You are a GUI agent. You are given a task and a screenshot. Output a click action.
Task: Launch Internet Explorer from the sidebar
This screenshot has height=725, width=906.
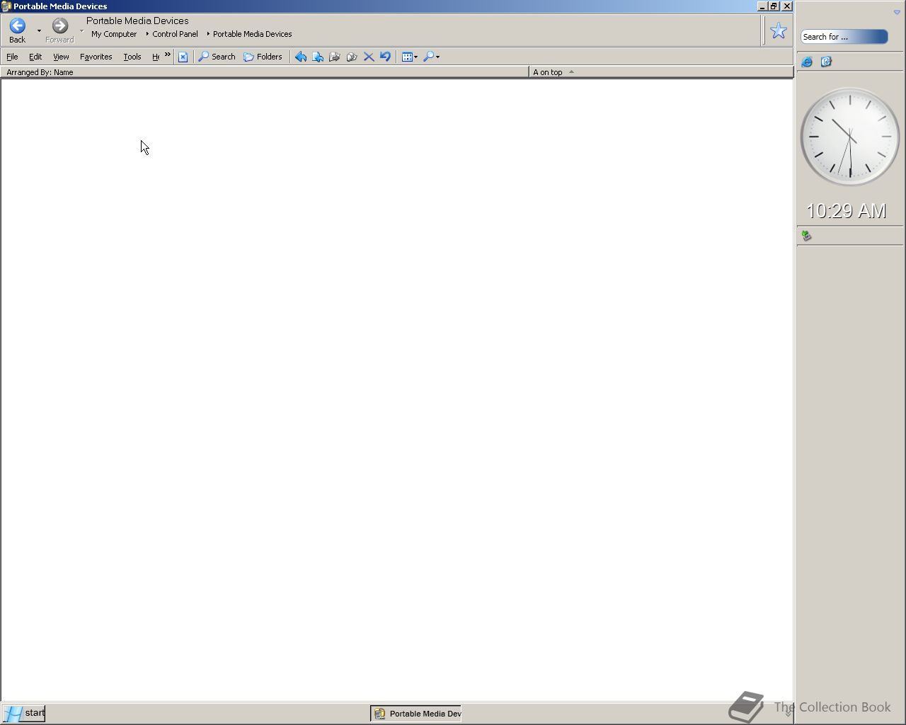[x=807, y=62]
